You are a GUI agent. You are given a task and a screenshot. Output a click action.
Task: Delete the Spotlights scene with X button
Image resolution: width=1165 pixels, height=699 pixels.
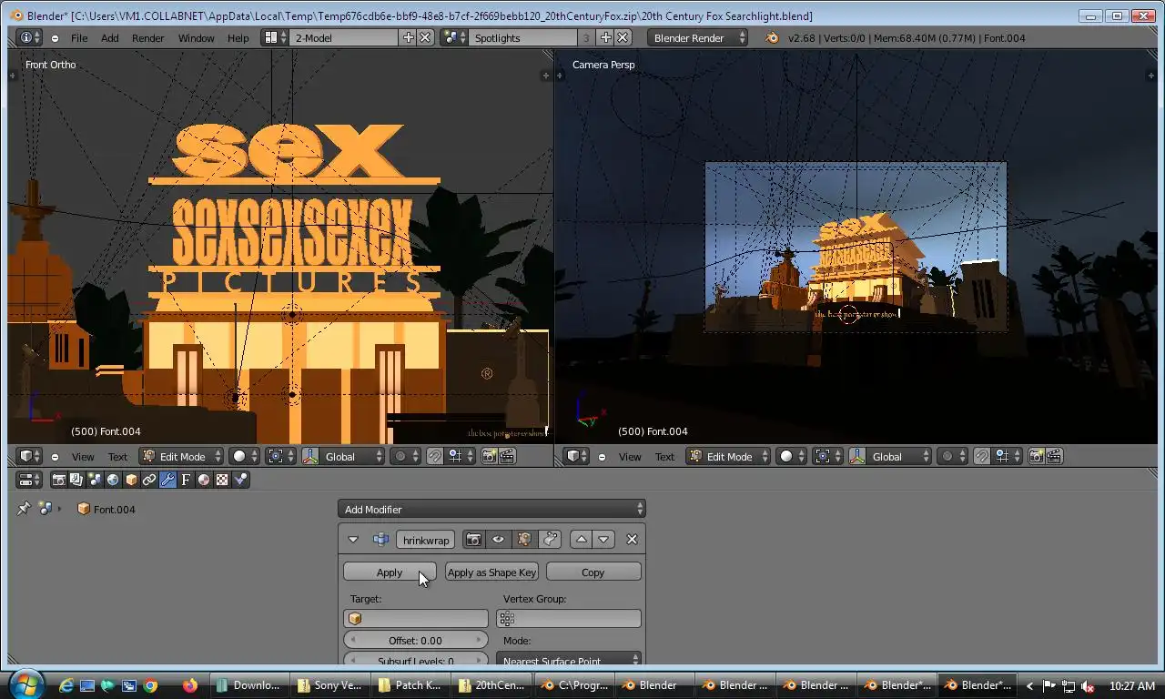point(623,37)
